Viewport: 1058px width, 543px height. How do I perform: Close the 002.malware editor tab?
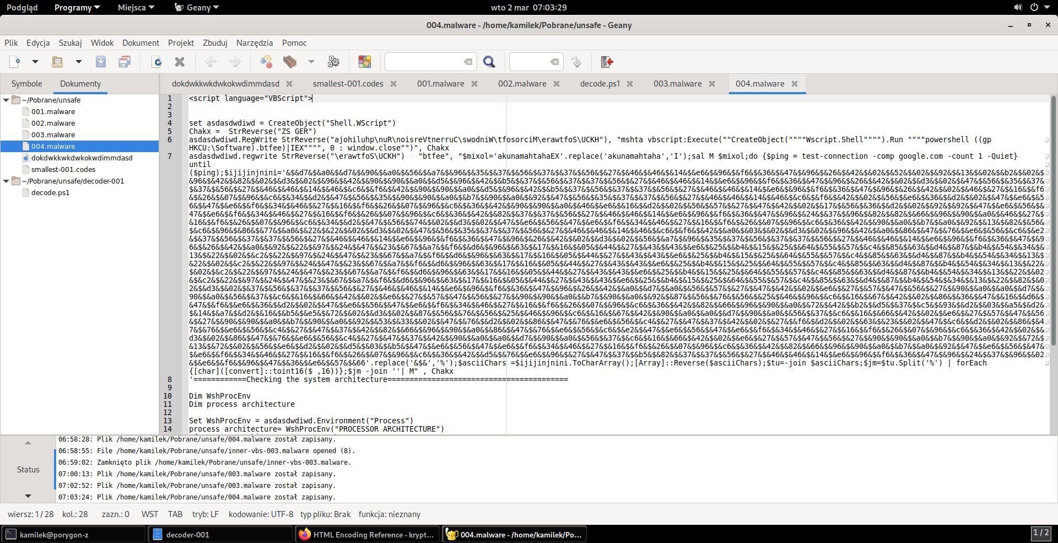557,84
